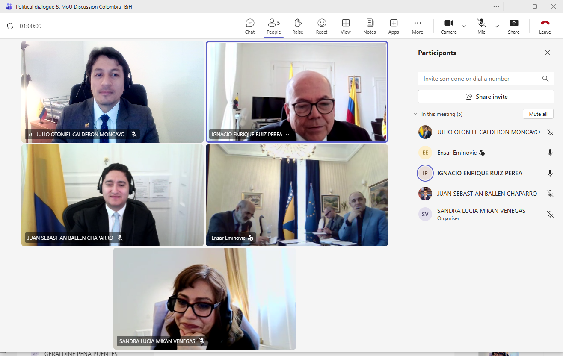This screenshot has height=356, width=563.
Task: Open the title bar ellipsis menu
Action: 496,6
